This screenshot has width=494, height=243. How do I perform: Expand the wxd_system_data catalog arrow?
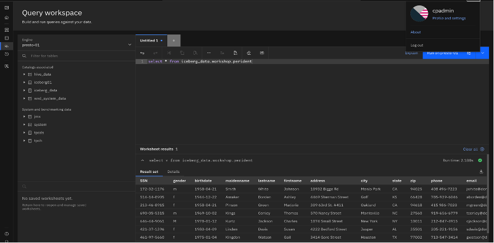pyautogui.click(x=24, y=99)
